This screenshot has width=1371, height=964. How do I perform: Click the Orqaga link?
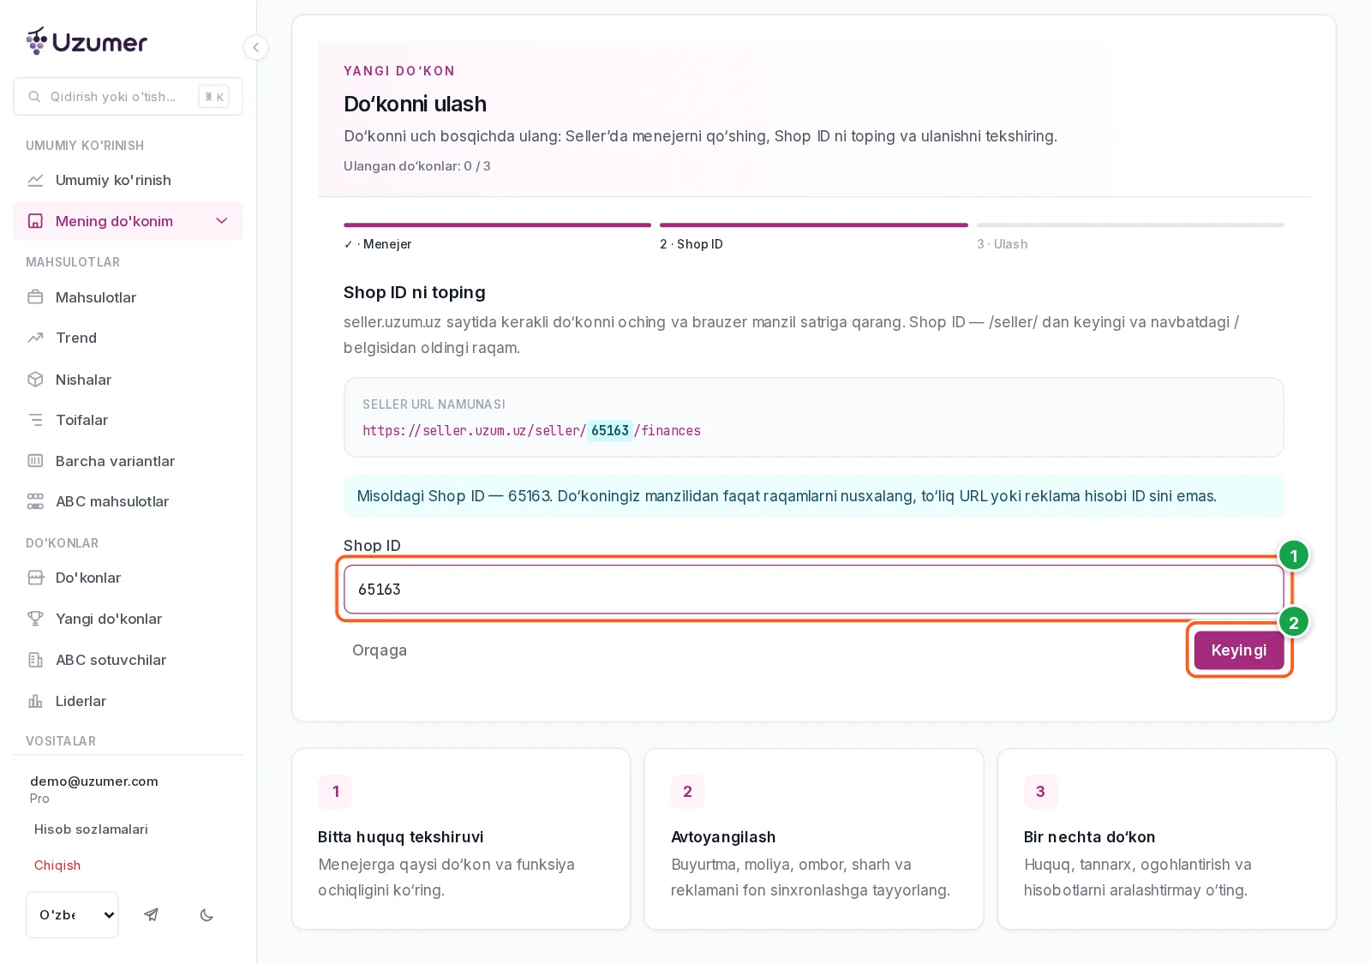[x=380, y=650]
